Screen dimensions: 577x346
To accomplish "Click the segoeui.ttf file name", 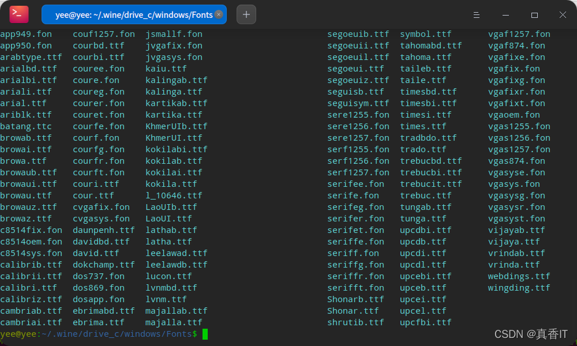I will coord(356,69).
